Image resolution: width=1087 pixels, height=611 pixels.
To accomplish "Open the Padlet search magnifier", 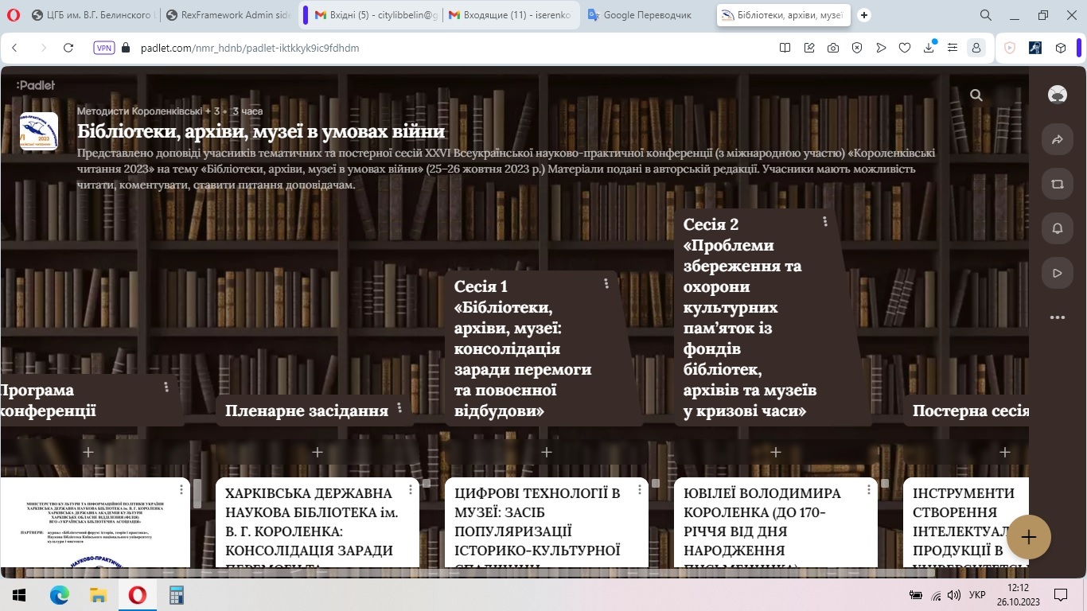I will (x=976, y=95).
